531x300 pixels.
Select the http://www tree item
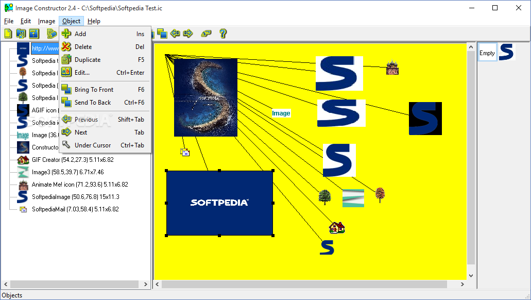click(45, 48)
